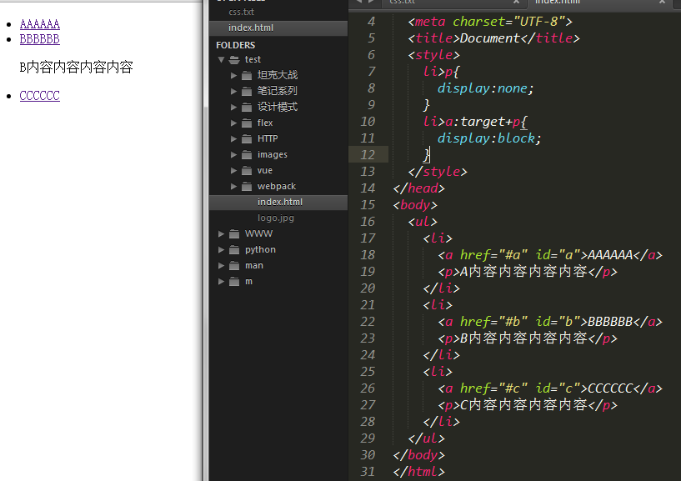Click the HTTP folder icon

[247, 139]
